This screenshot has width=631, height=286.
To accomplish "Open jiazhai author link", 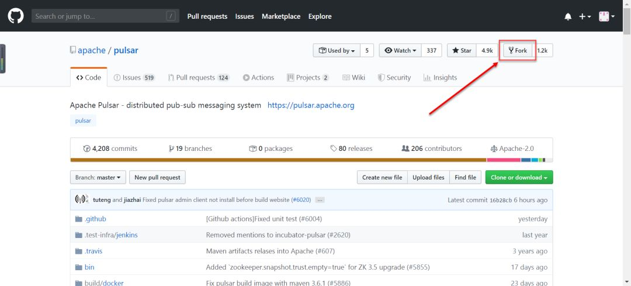I will coord(132,200).
